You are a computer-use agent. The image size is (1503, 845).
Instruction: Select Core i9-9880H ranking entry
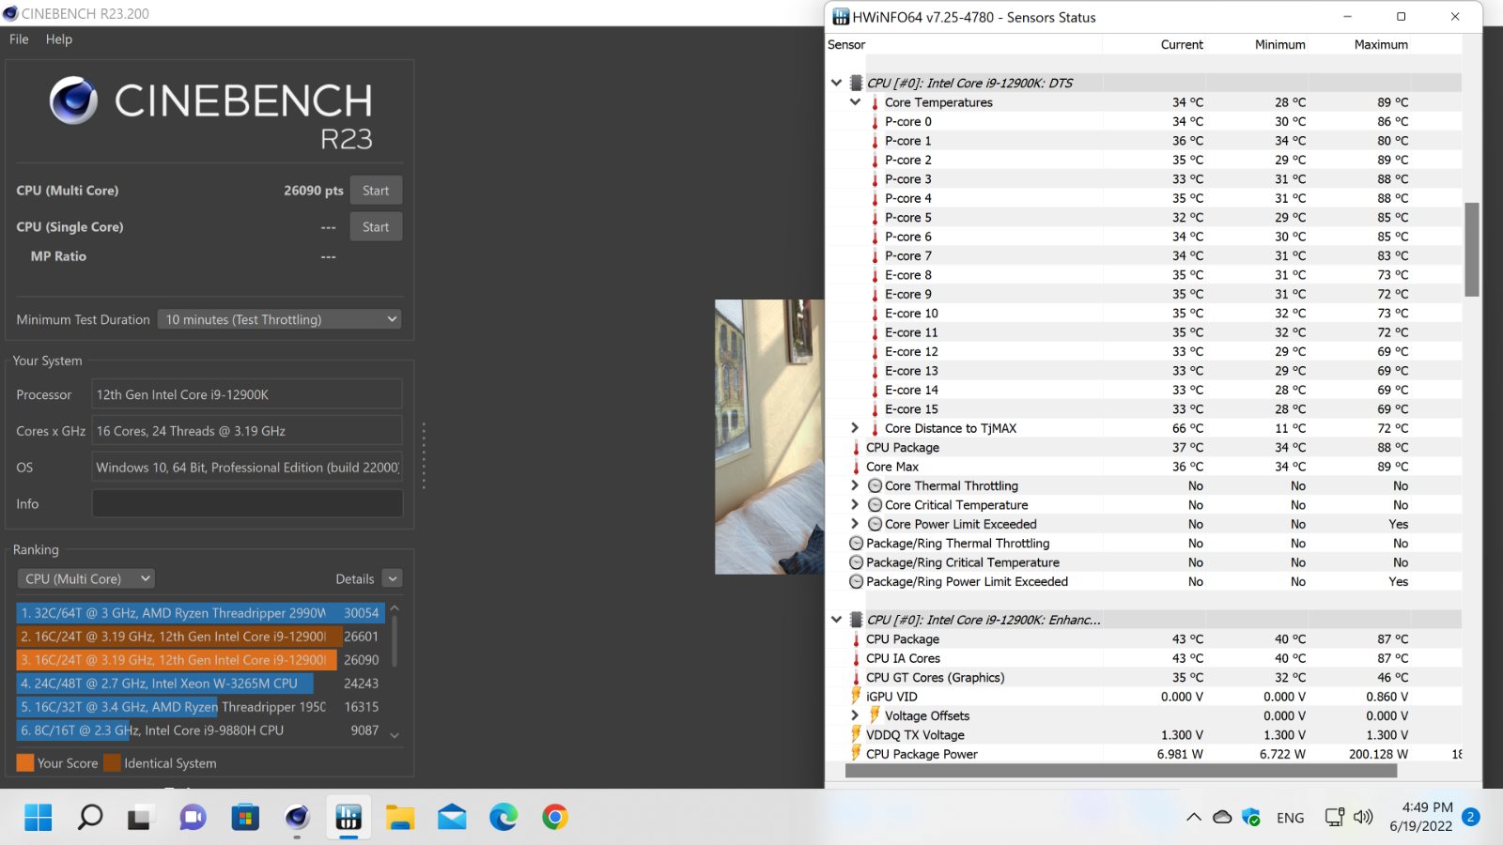tap(200, 730)
